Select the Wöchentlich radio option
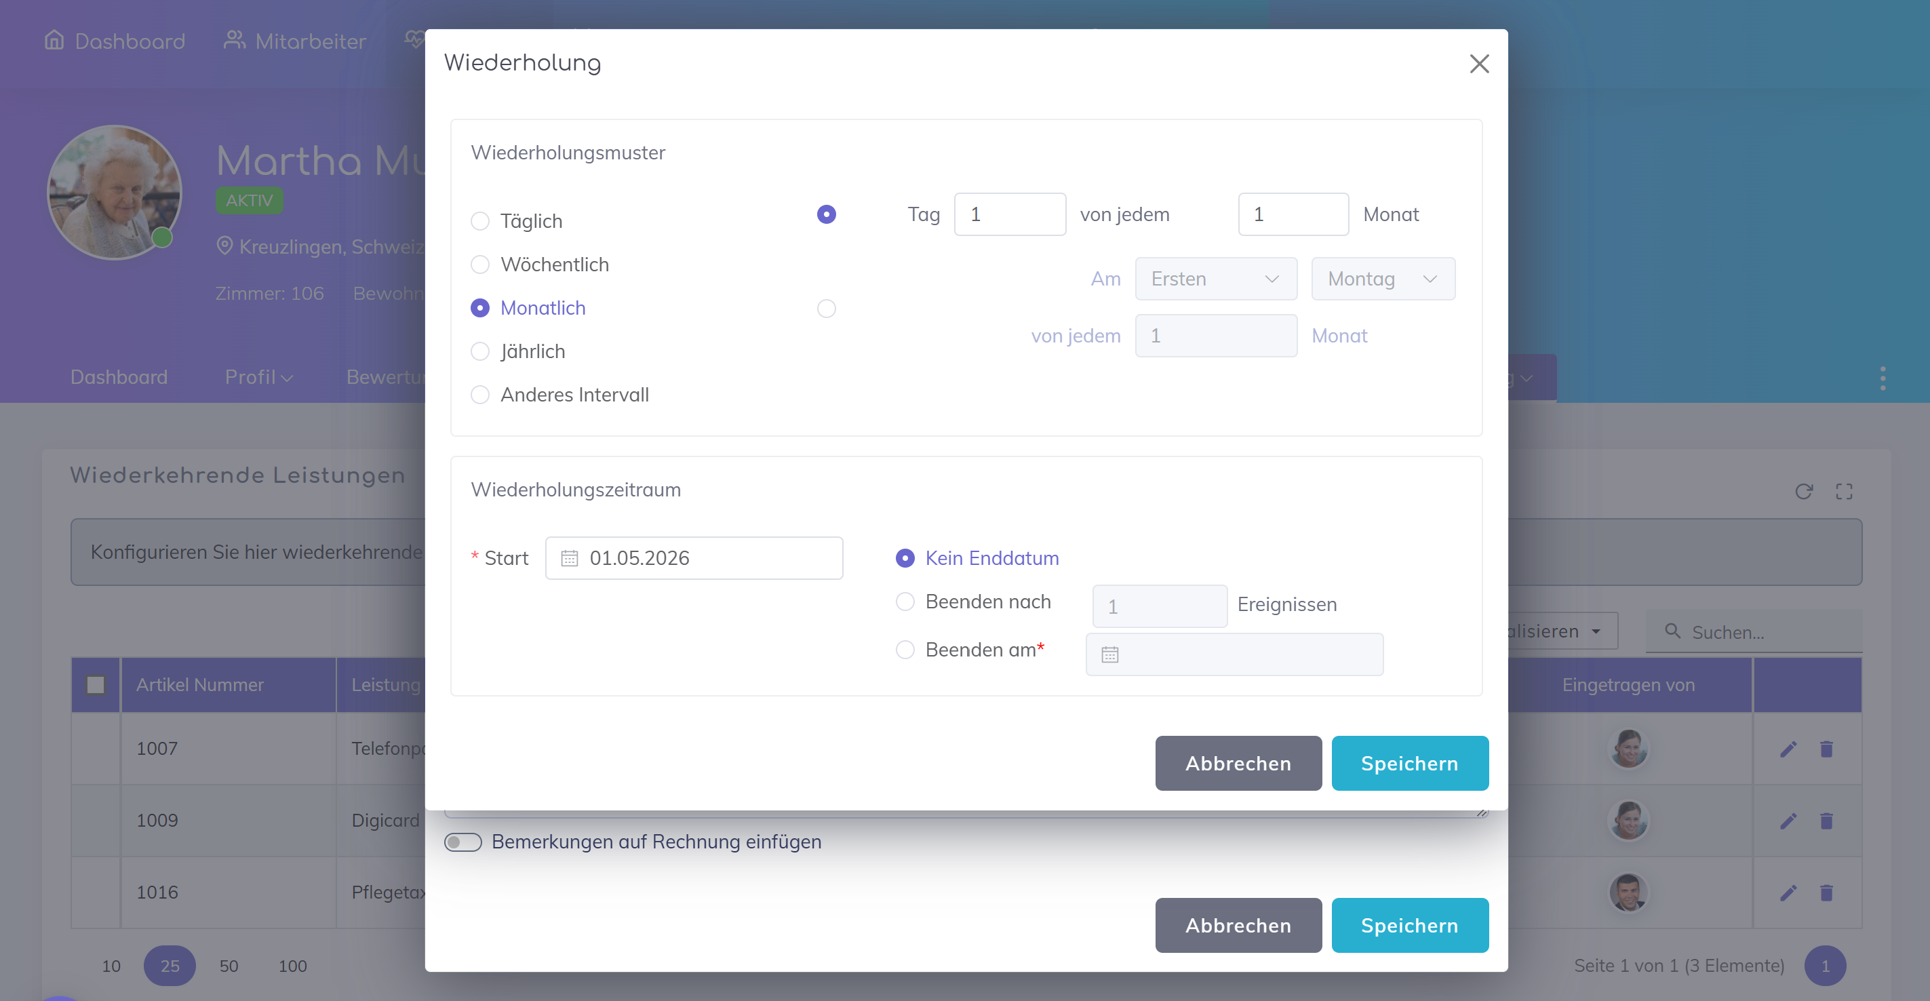Screen dimensions: 1930x1001 (480, 264)
